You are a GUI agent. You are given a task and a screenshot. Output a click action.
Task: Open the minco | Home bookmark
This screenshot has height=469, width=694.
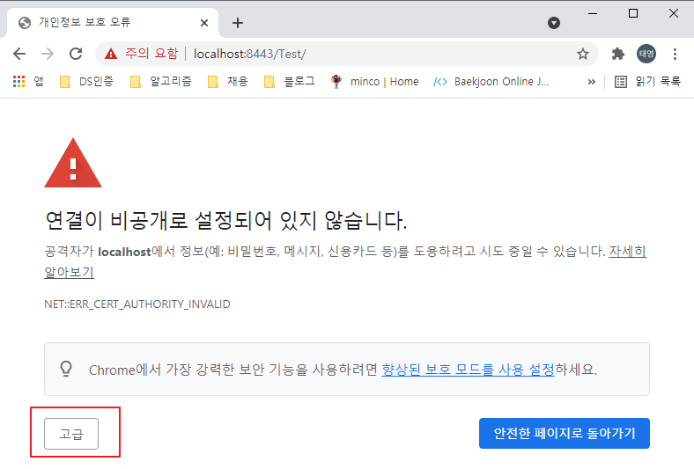tap(374, 81)
